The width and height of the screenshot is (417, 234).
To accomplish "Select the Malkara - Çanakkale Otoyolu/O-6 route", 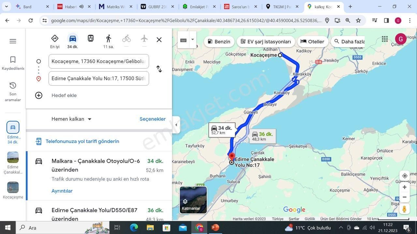I will coord(99,175).
